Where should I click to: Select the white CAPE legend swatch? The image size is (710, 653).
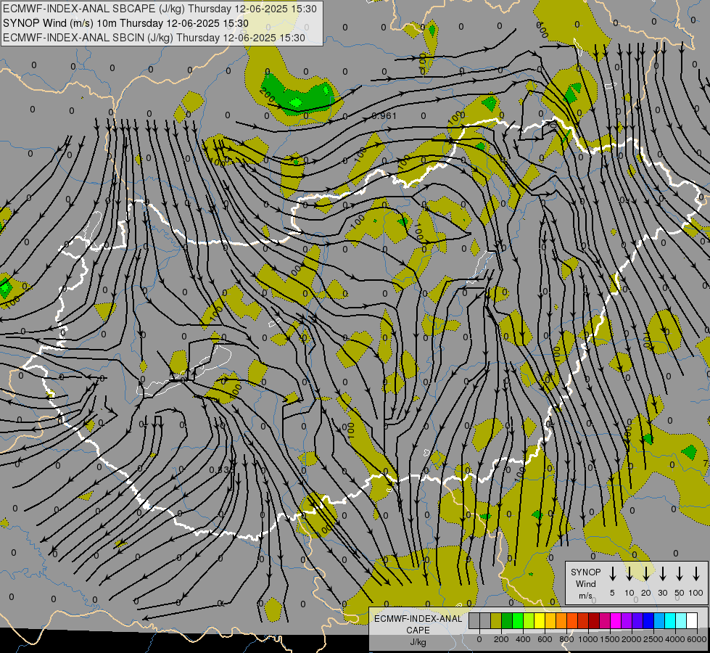[x=693, y=620]
